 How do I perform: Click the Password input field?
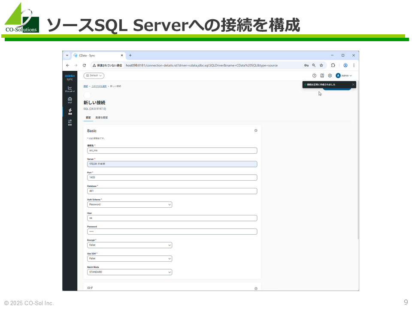(x=172, y=231)
